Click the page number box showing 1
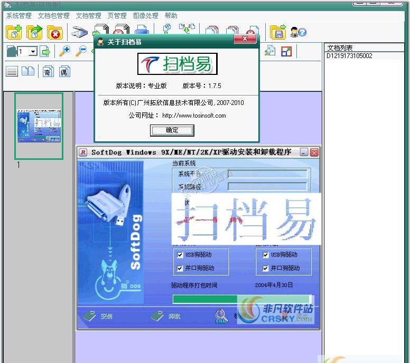 23,52
